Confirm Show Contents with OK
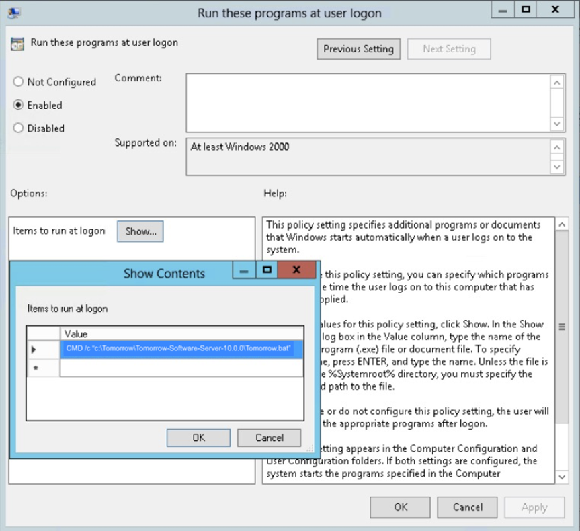The width and height of the screenshot is (580, 531). point(199,438)
